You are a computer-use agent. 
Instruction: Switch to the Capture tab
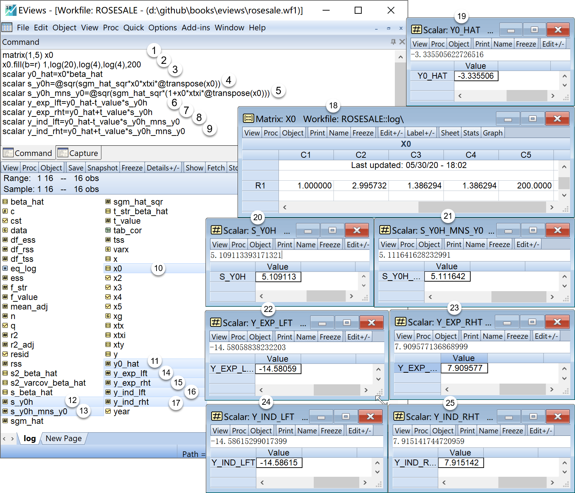[79, 153]
